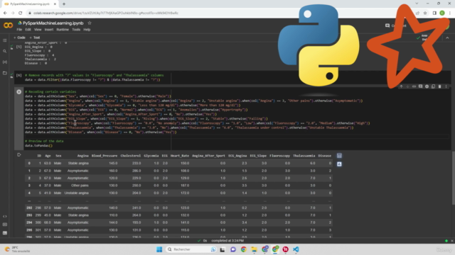The image size is (455, 255).
Task: Click the 'Other pains' Angina cell
Action: [80, 186]
